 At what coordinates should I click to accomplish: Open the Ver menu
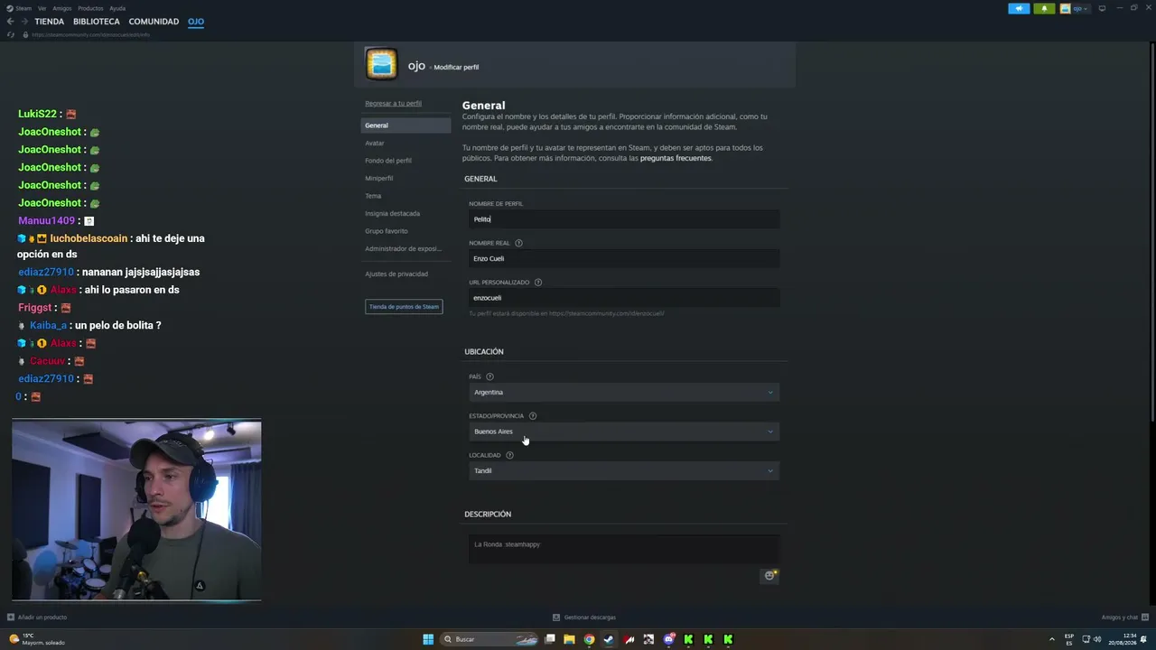pyautogui.click(x=42, y=8)
